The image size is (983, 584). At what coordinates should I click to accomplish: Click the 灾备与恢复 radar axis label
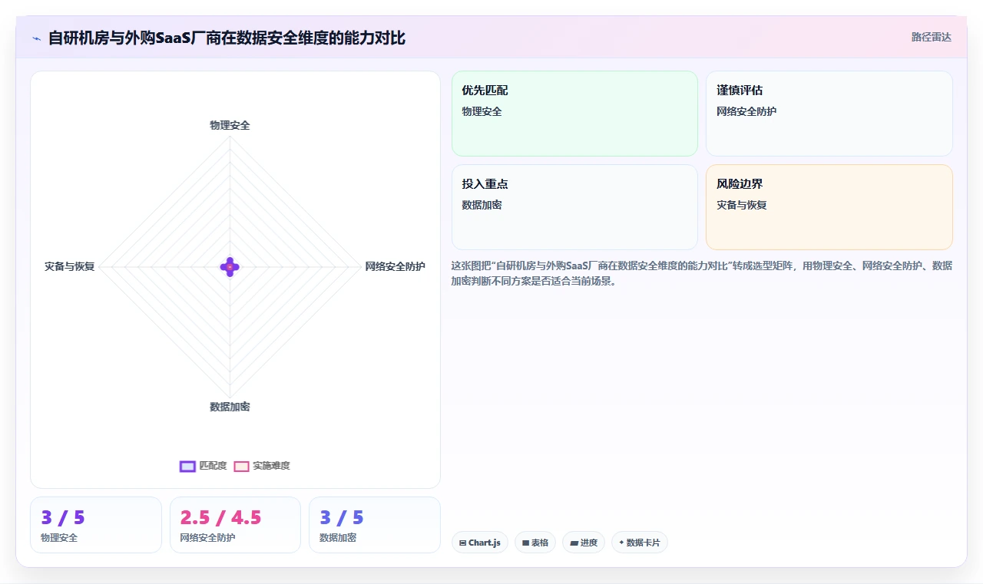69,266
